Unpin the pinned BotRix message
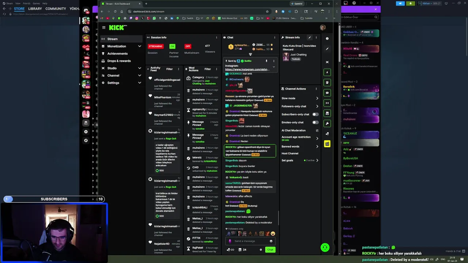The height and width of the screenshot is (263, 468). tap(266, 61)
